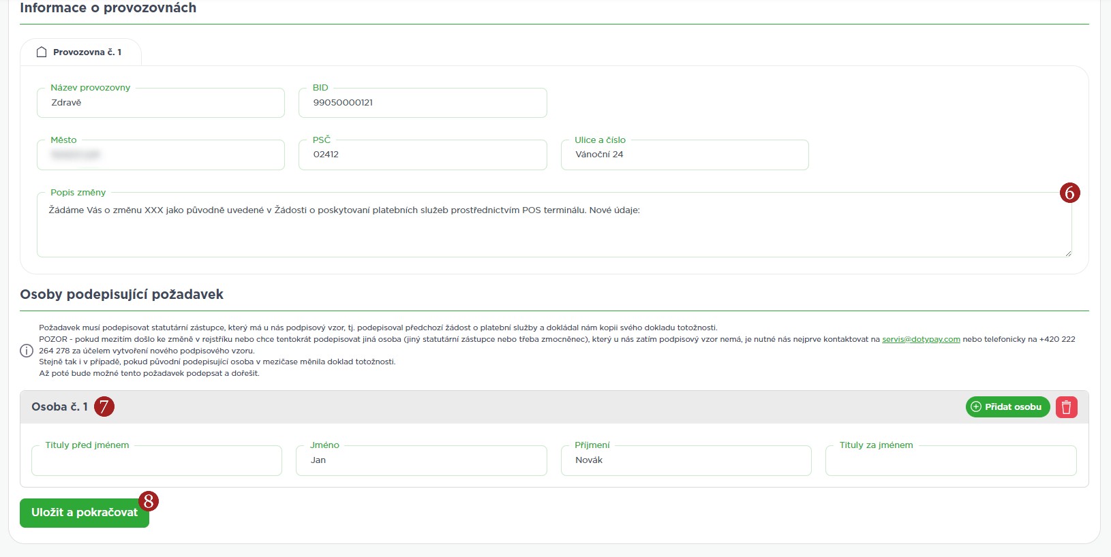The height and width of the screenshot is (557, 1111).
Task: Grab the Popis změny textarea resize handle
Action: click(1067, 253)
